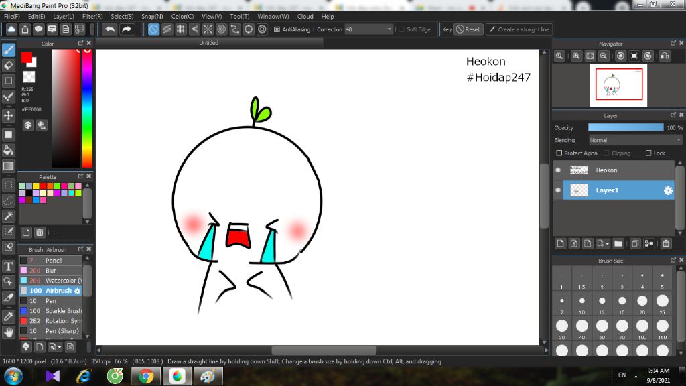This screenshot has height=386, width=686.
Task: Switch to the Untitled canvas tab
Action: pyautogui.click(x=209, y=43)
